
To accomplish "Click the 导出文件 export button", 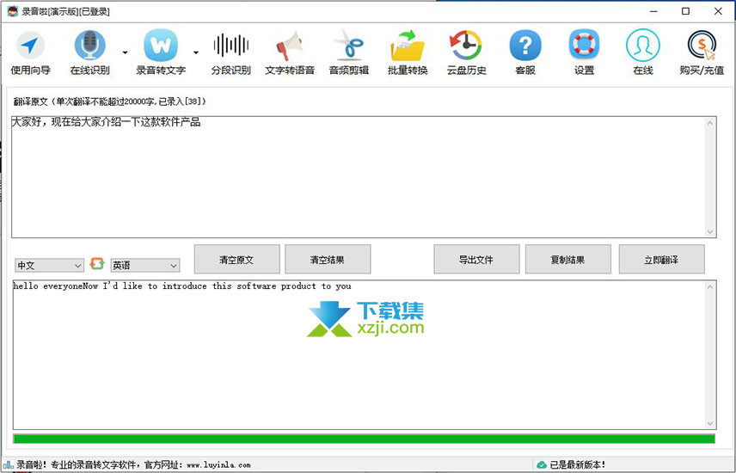I will (476, 259).
